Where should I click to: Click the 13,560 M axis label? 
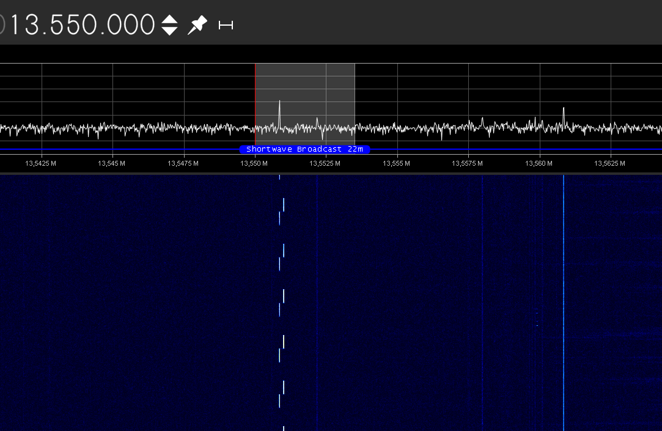coord(539,163)
